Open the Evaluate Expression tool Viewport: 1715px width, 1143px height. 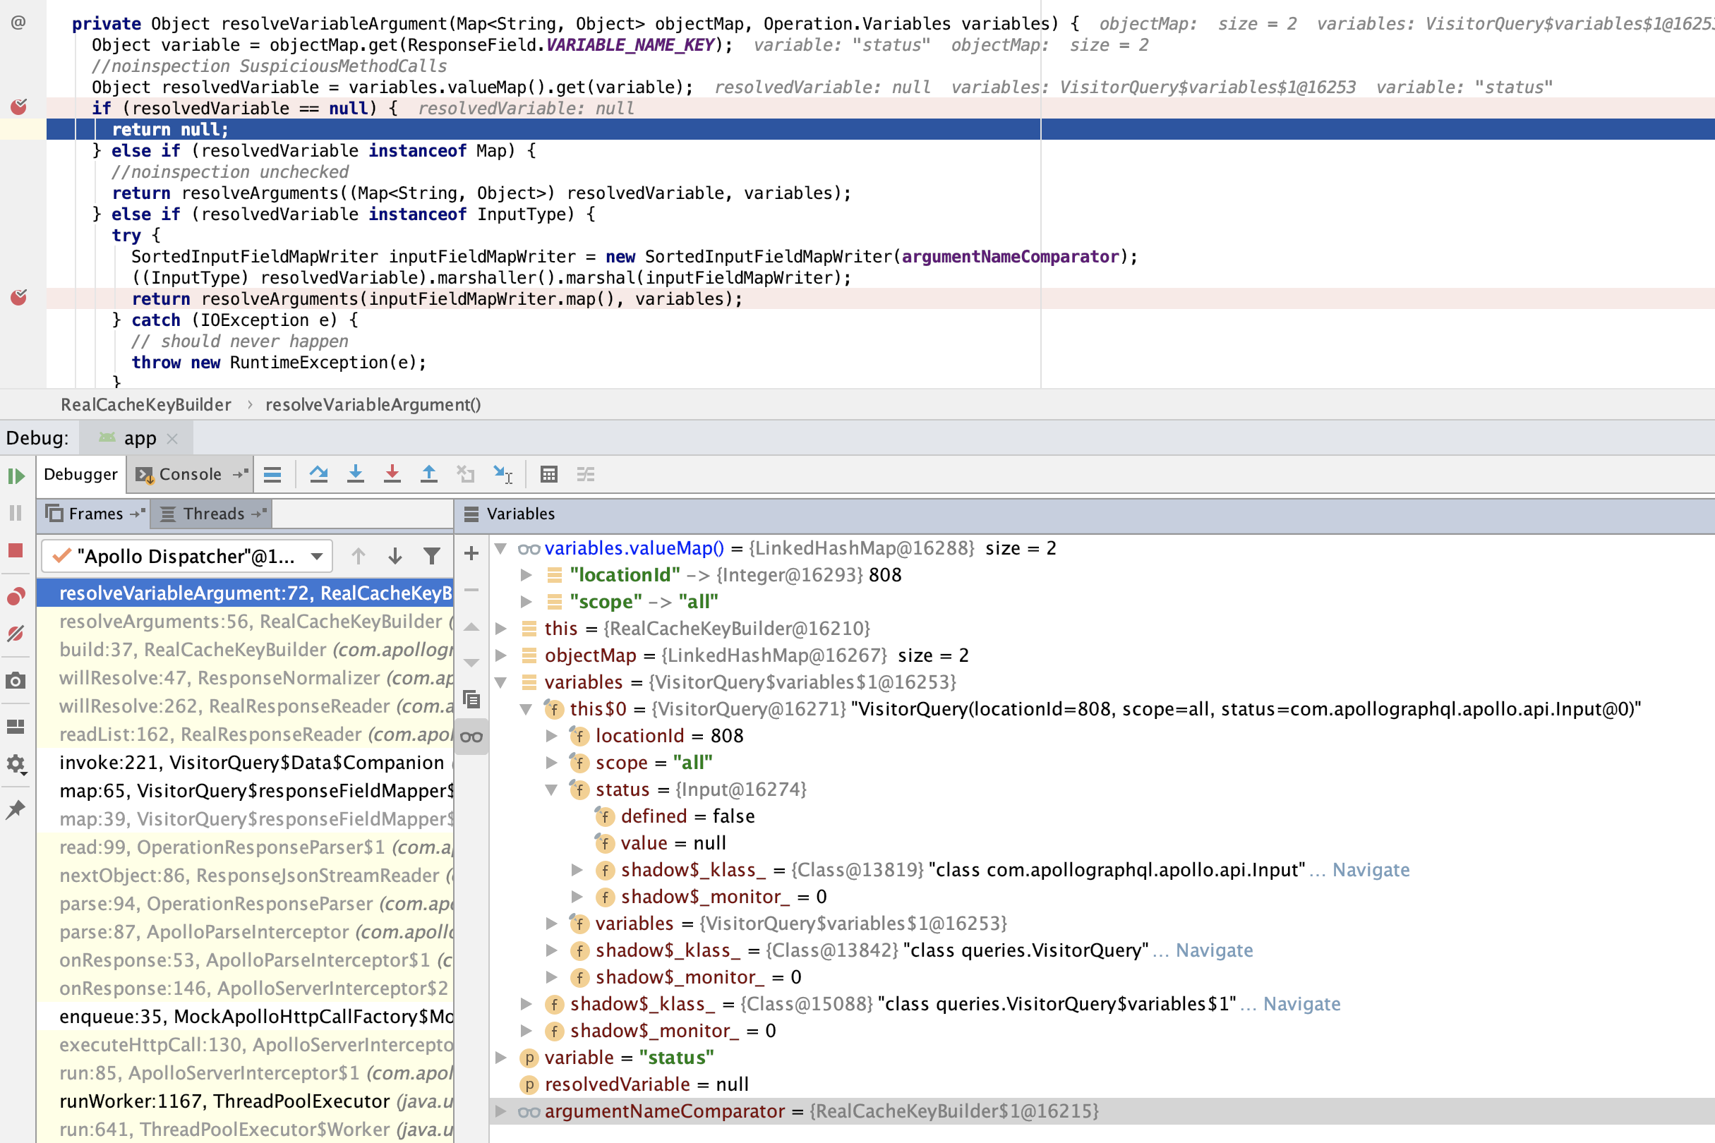tap(548, 474)
